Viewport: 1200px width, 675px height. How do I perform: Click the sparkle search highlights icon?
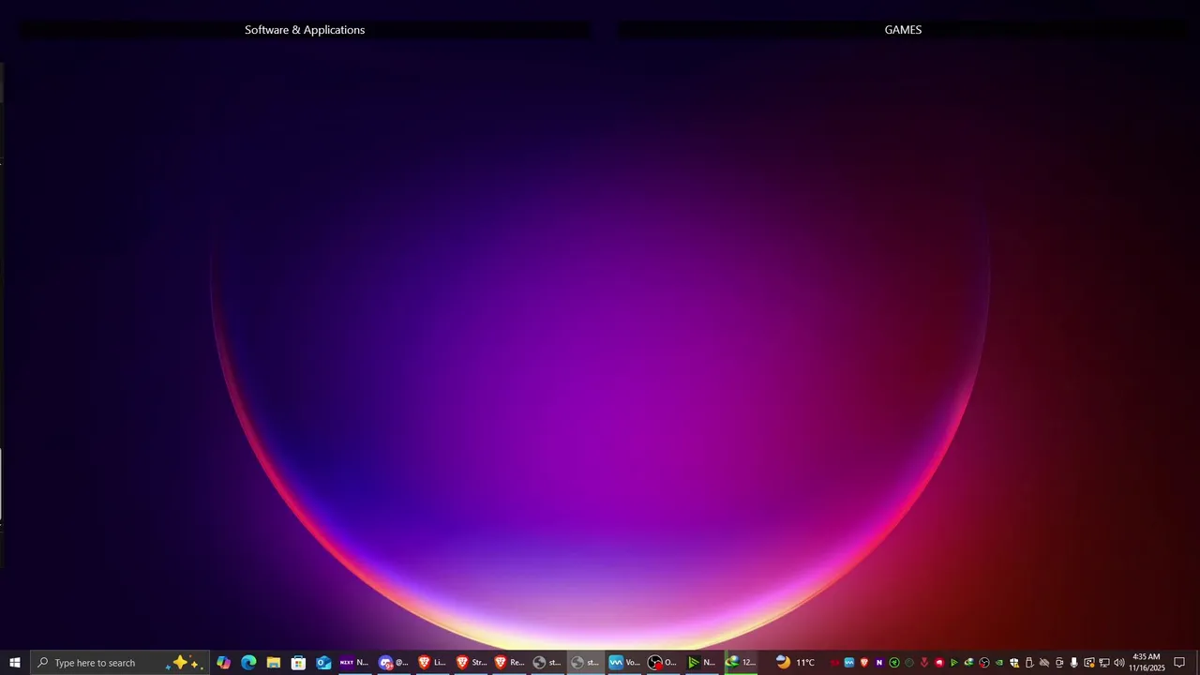(184, 663)
